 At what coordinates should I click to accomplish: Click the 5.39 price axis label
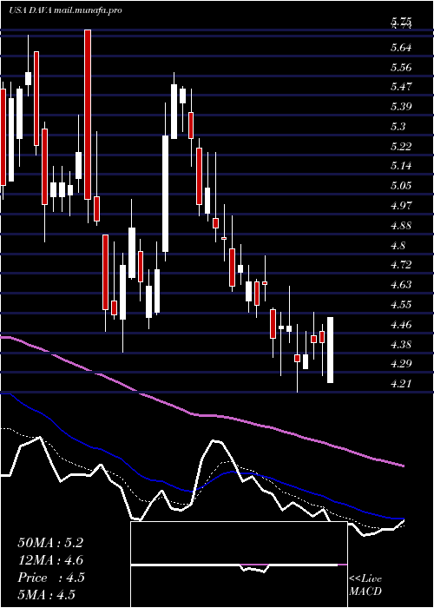click(401, 107)
